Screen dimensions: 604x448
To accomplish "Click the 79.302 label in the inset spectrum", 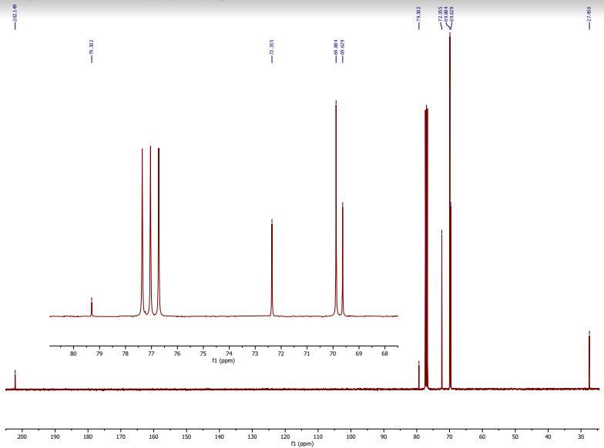I will coord(92,47).
